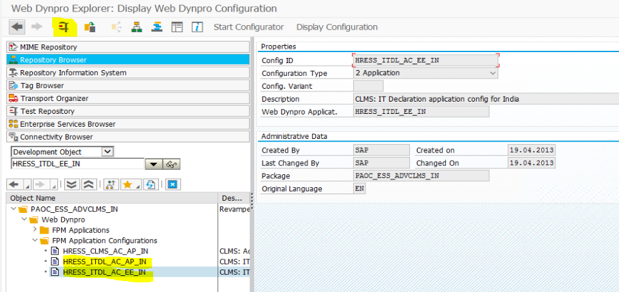Click the highlighted Display Object List icon
Image resolution: width=619 pixels, height=292 pixels.
tap(65, 27)
